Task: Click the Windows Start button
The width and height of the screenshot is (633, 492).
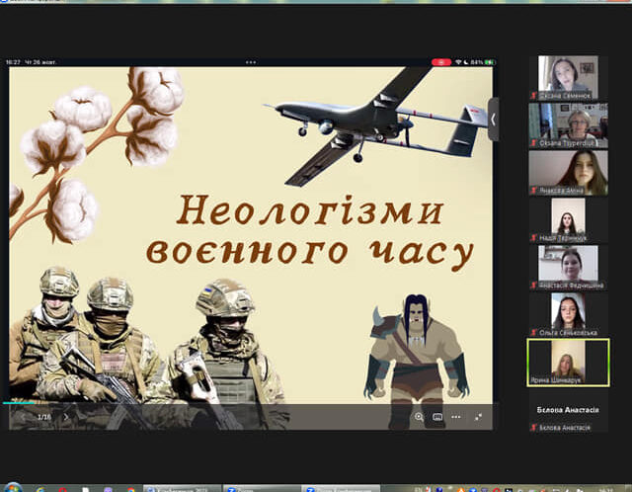Action: point(12,487)
